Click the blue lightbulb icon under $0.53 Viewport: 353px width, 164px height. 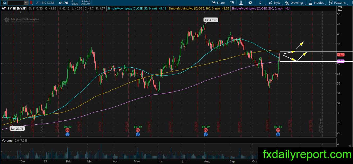pyautogui.click(x=68, y=134)
